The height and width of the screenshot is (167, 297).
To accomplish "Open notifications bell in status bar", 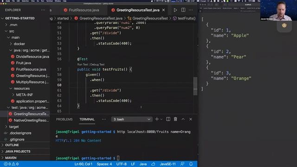I will pyautogui.click(x=191, y=164).
